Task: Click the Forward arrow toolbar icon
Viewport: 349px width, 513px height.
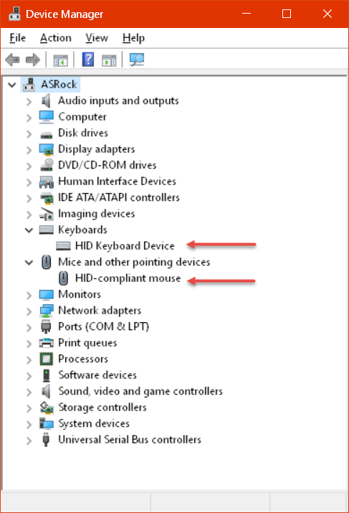Action: point(33,60)
